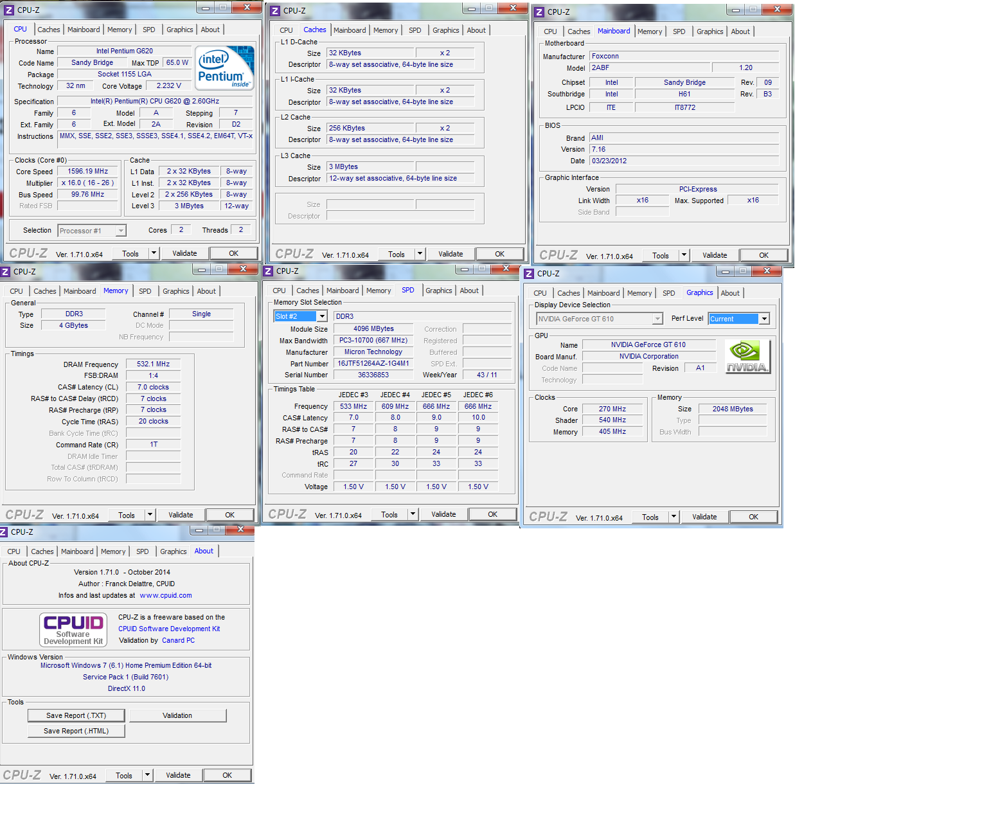Click CPU-Z title icon of the Mainboard tab window
Screen dimensions: 1000x815
click(539, 12)
